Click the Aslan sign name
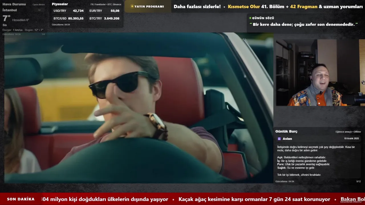Screen dimensions: 365x205 (x=287, y=139)
